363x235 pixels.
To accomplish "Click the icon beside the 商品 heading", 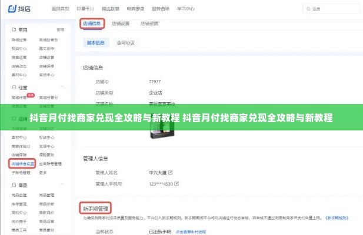I will coord(14,185).
